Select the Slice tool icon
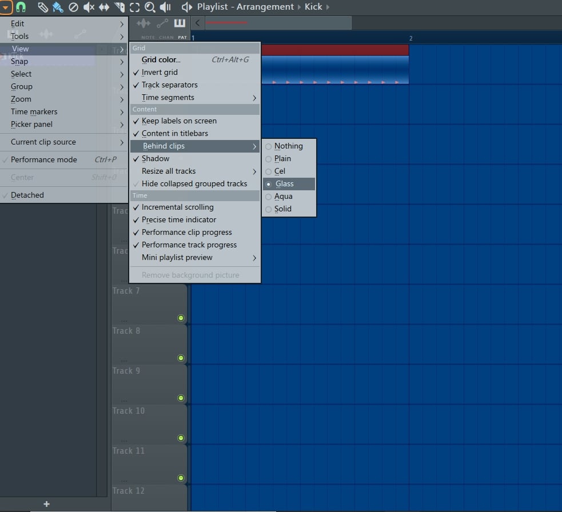The image size is (562, 512). tap(119, 7)
